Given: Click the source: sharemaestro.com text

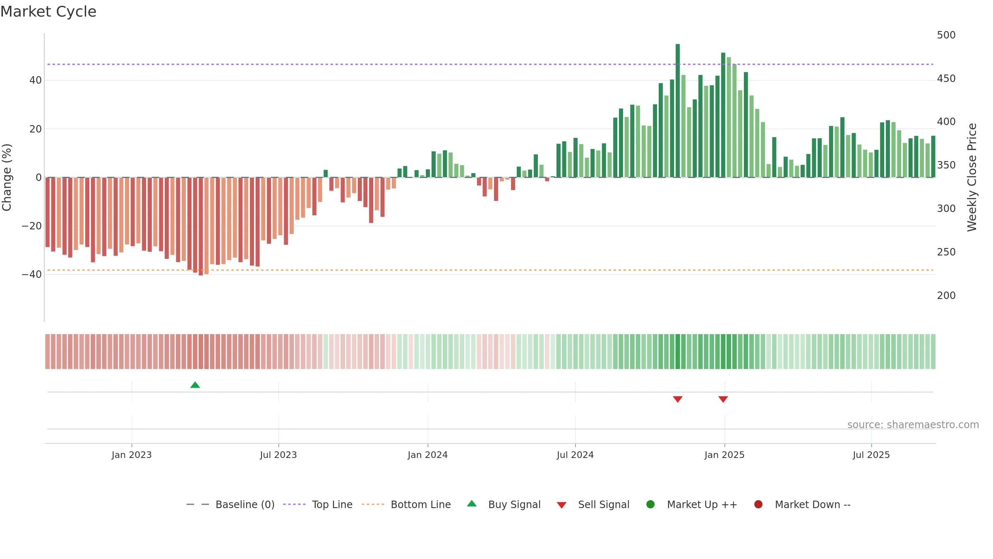Looking at the screenshot, I should pos(913,425).
